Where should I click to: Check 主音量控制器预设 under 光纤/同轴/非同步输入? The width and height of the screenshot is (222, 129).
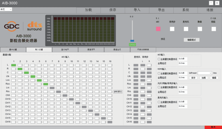[159, 87]
